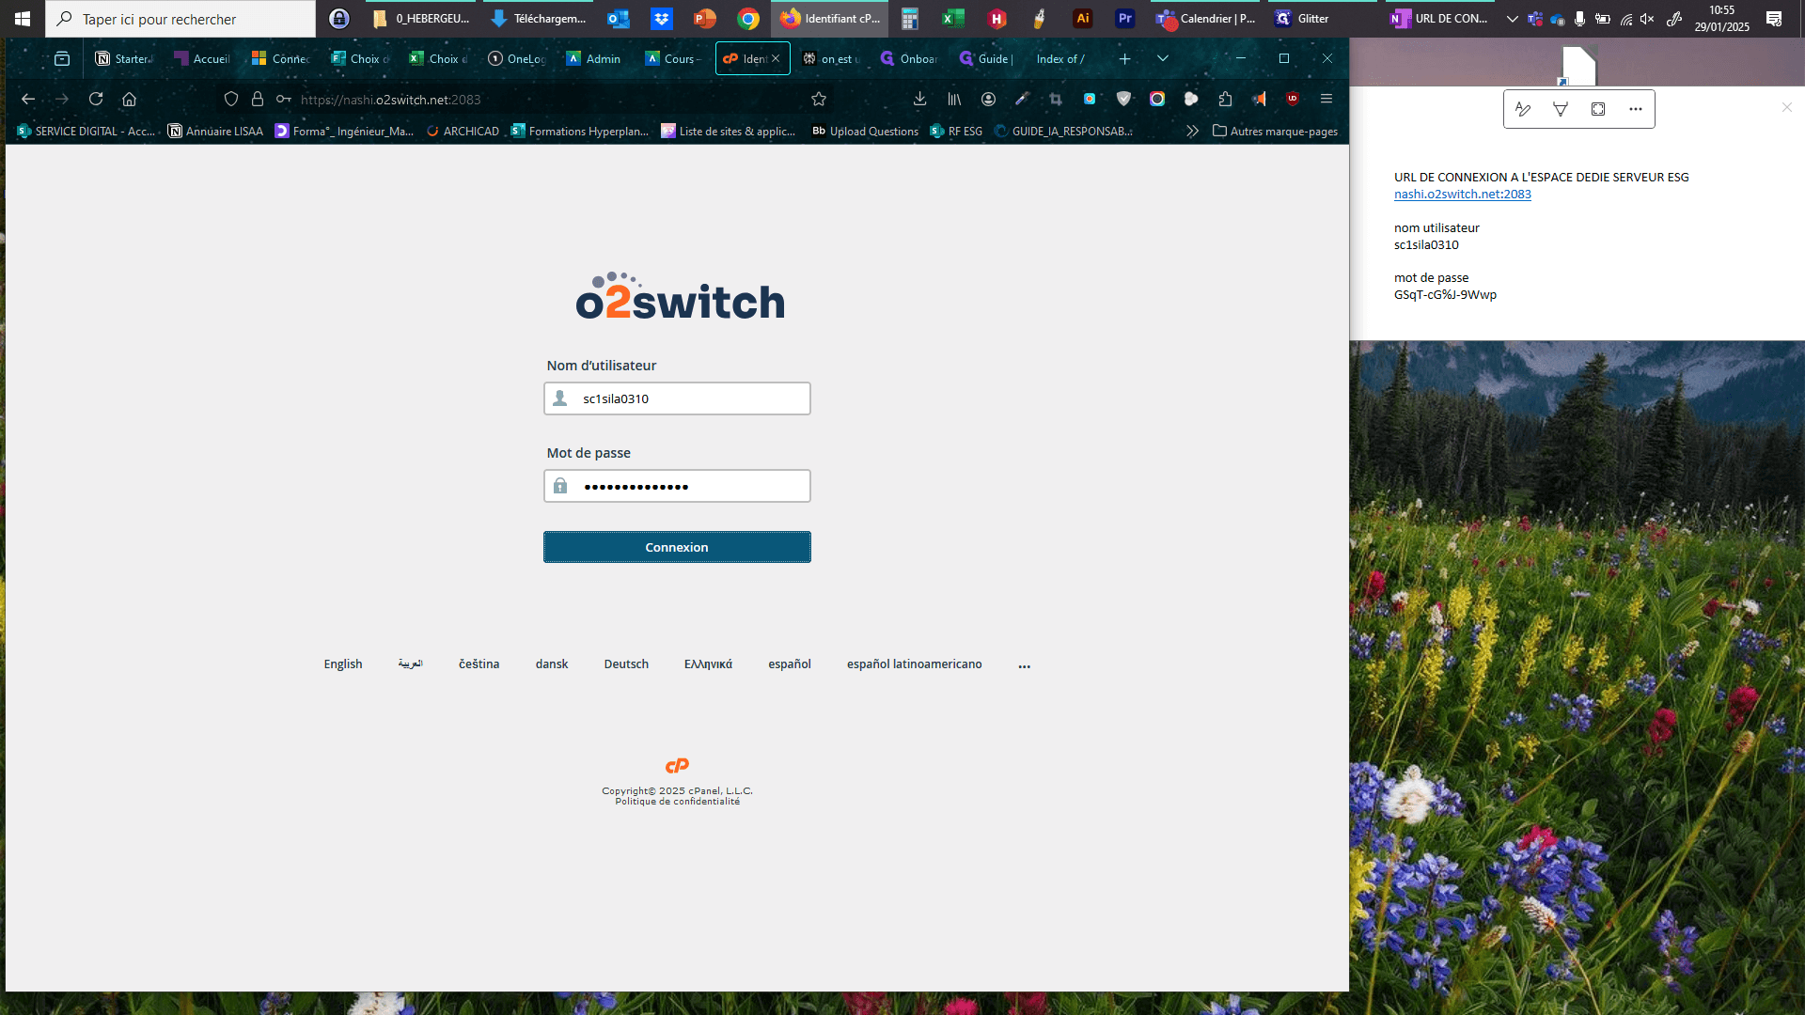Close the OneNote note panel
This screenshot has width=1805, height=1015.
click(x=1787, y=107)
